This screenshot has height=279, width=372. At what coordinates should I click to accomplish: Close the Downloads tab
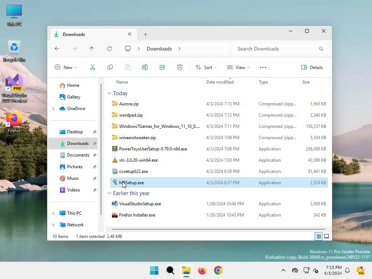pos(130,34)
